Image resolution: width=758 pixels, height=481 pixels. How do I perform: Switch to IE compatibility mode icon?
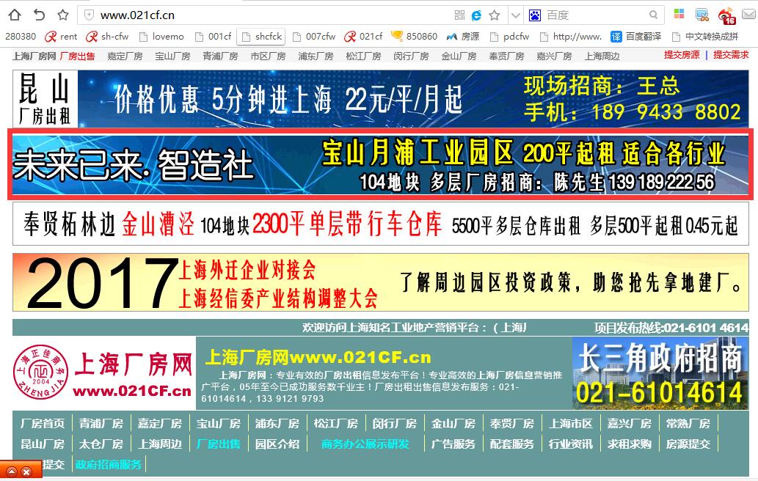coord(477,15)
